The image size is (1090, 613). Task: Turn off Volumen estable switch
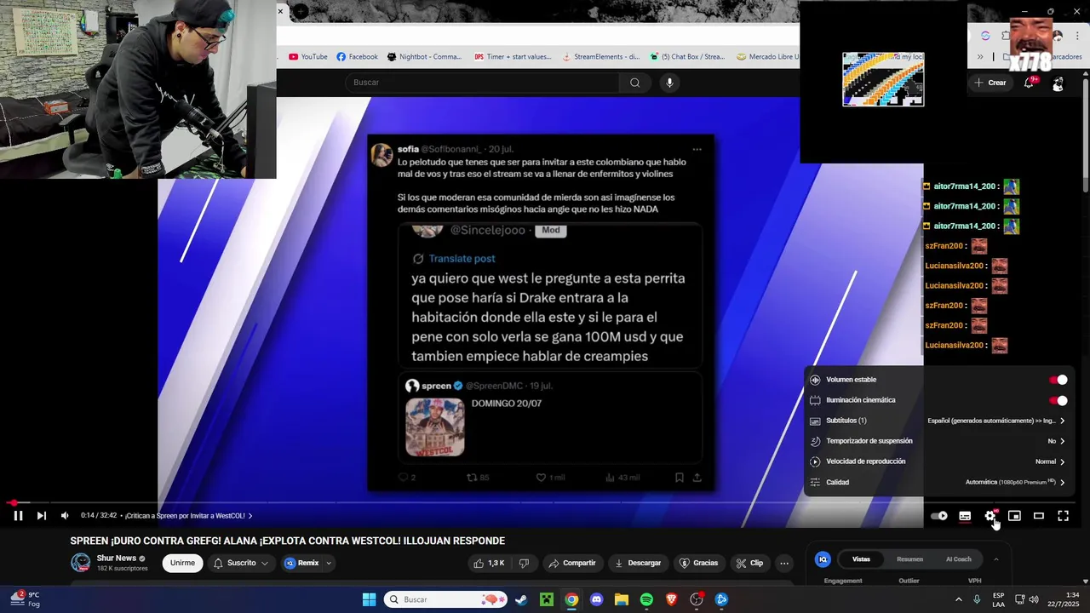1058,380
